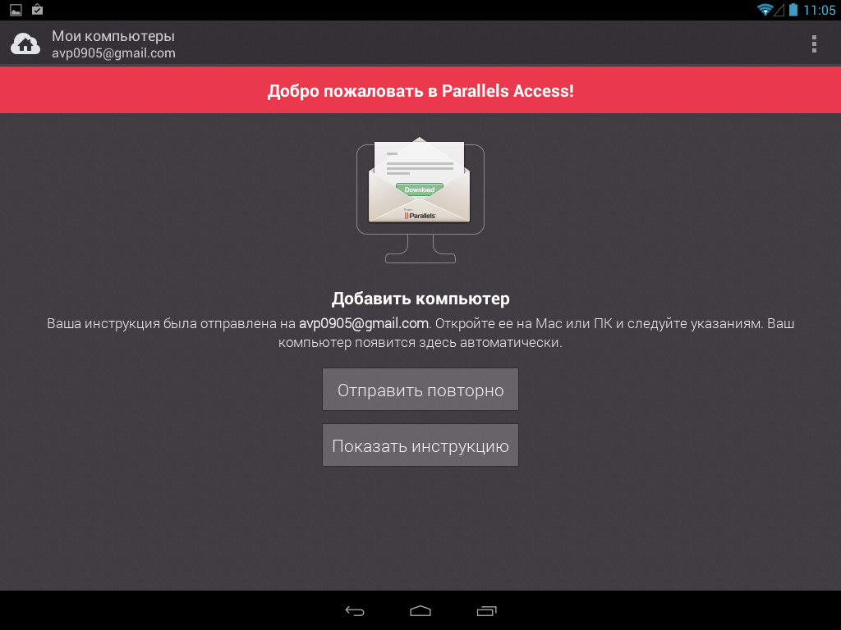Tap the Parallels Access cloud home icon
841x630 pixels.
click(25, 44)
